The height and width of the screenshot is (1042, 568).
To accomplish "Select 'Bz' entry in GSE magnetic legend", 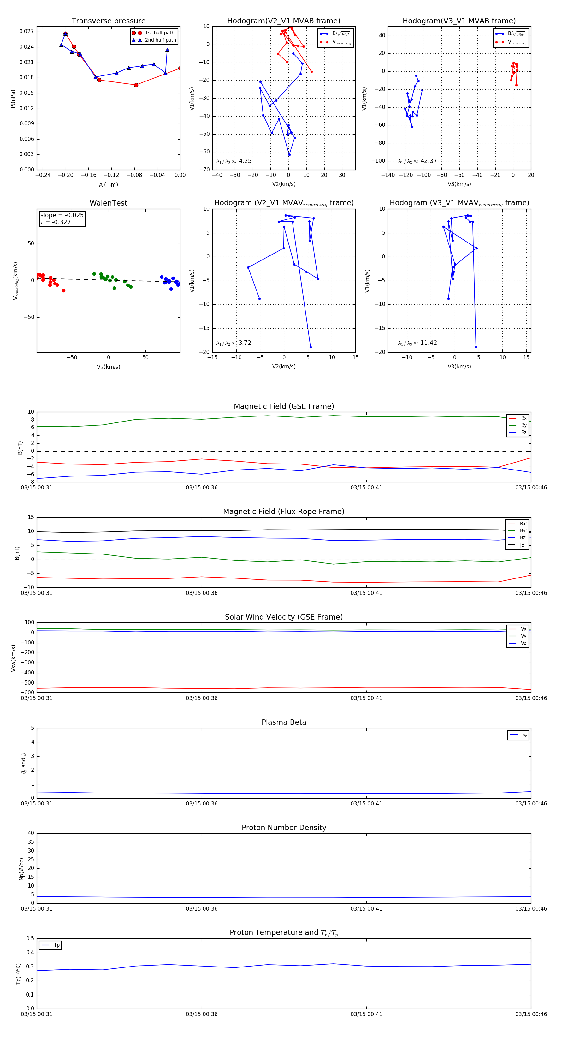I will point(518,432).
